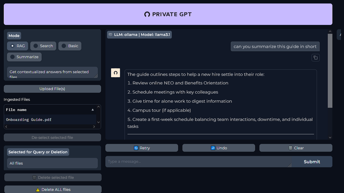344x193 pixels.
Task: Undo the last message
Action: [219, 148]
